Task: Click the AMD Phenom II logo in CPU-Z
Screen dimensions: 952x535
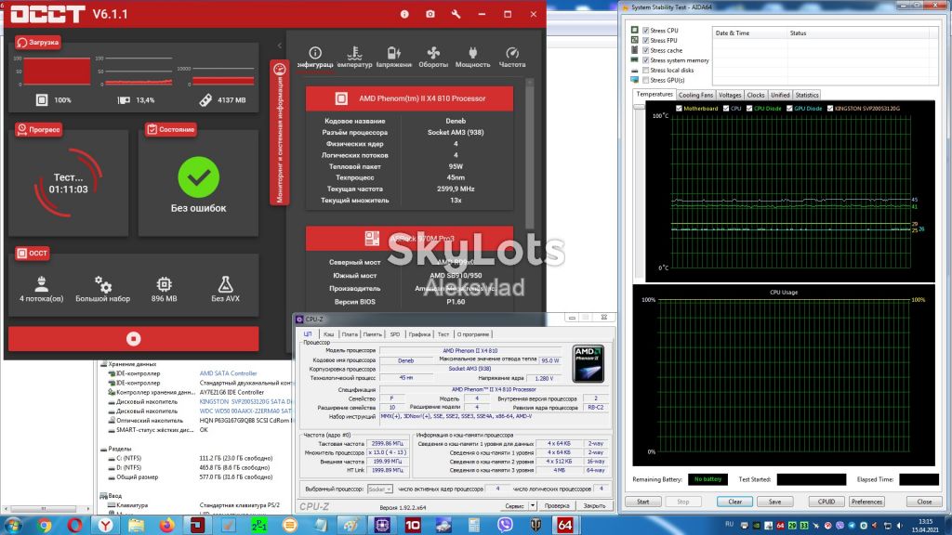Action: (588, 363)
